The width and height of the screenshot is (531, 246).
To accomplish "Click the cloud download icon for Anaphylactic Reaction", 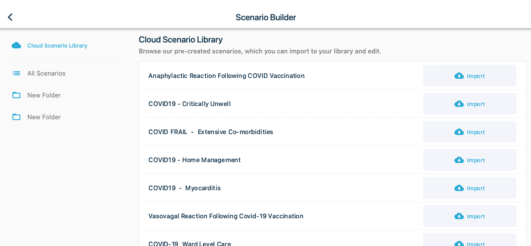I will 459,76.
